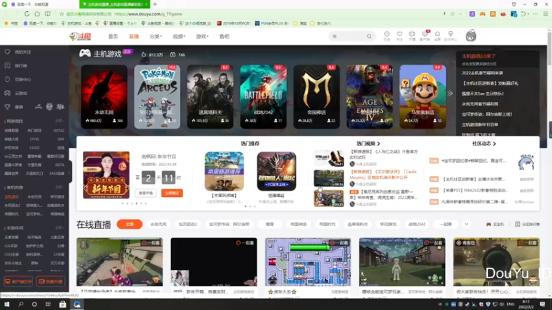The height and width of the screenshot is (310, 552).
Task: Open 鱼吧 in the top navigation
Action: (224, 37)
